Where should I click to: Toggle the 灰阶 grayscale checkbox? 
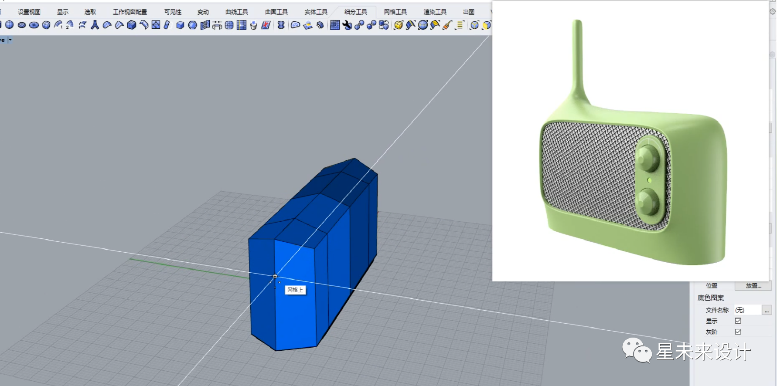click(738, 332)
